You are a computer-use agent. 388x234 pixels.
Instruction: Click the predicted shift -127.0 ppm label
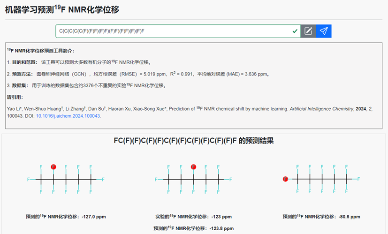pyautogui.click(x=66, y=217)
